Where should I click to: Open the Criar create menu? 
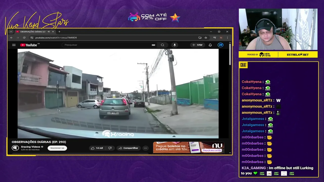coord(197,45)
